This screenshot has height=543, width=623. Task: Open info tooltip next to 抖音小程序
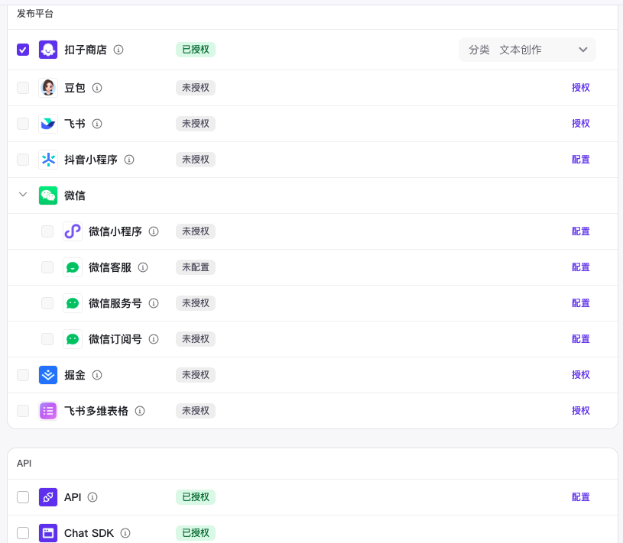pyautogui.click(x=129, y=160)
